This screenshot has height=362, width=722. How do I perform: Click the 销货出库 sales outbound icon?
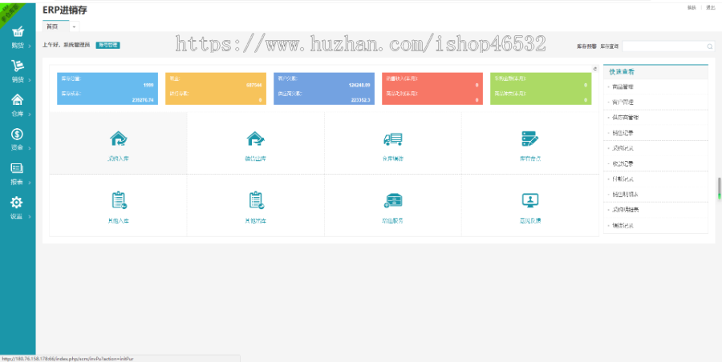point(255,139)
